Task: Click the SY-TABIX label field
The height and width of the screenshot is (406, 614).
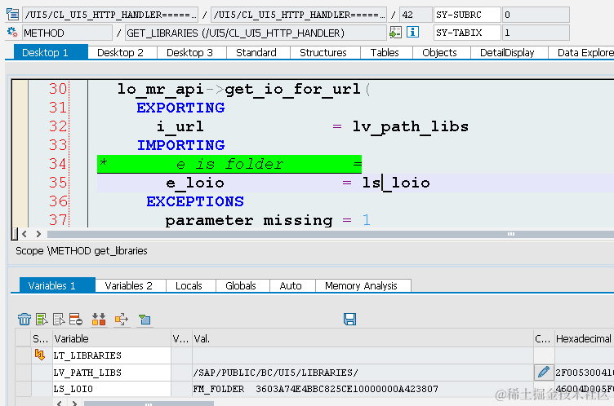Action: [x=467, y=33]
